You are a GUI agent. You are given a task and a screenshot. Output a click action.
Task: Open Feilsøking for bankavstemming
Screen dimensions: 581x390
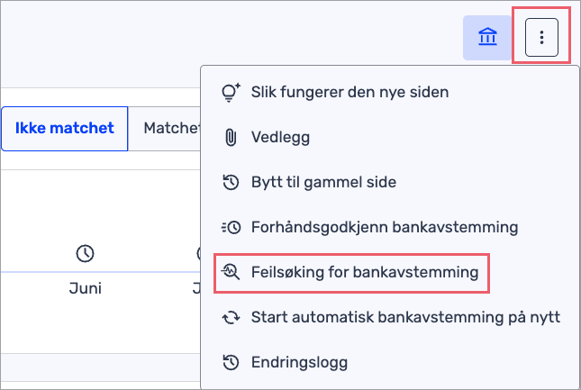(x=364, y=271)
